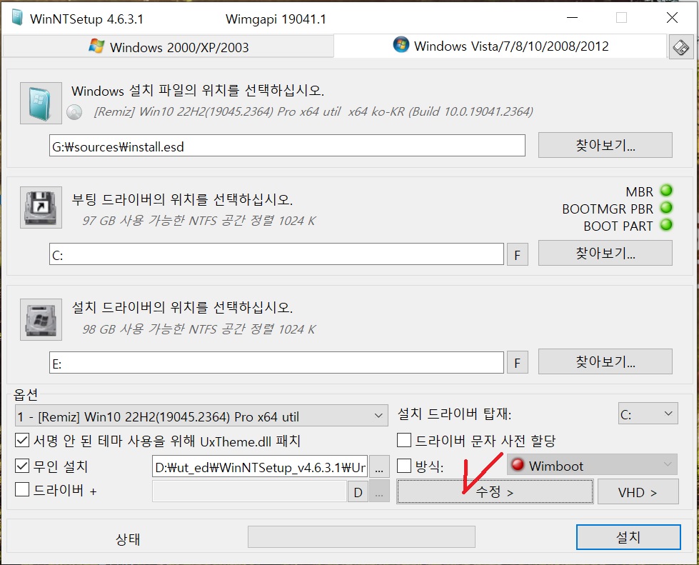The image size is (699, 565).
Task: Click the green BOOTMGR PBR status light
Action: click(666, 208)
